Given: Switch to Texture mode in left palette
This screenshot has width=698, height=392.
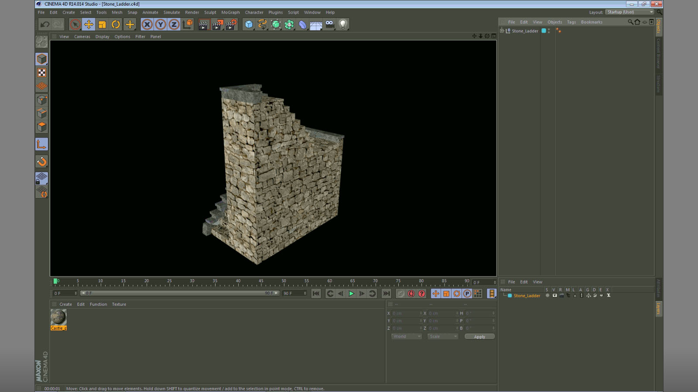Looking at the screenshot, I should click(42, 73).
